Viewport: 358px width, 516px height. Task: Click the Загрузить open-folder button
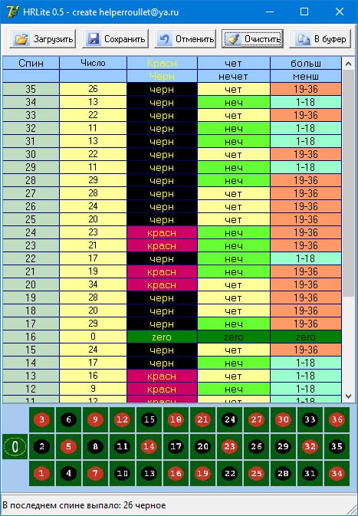(x=43, y=39)
